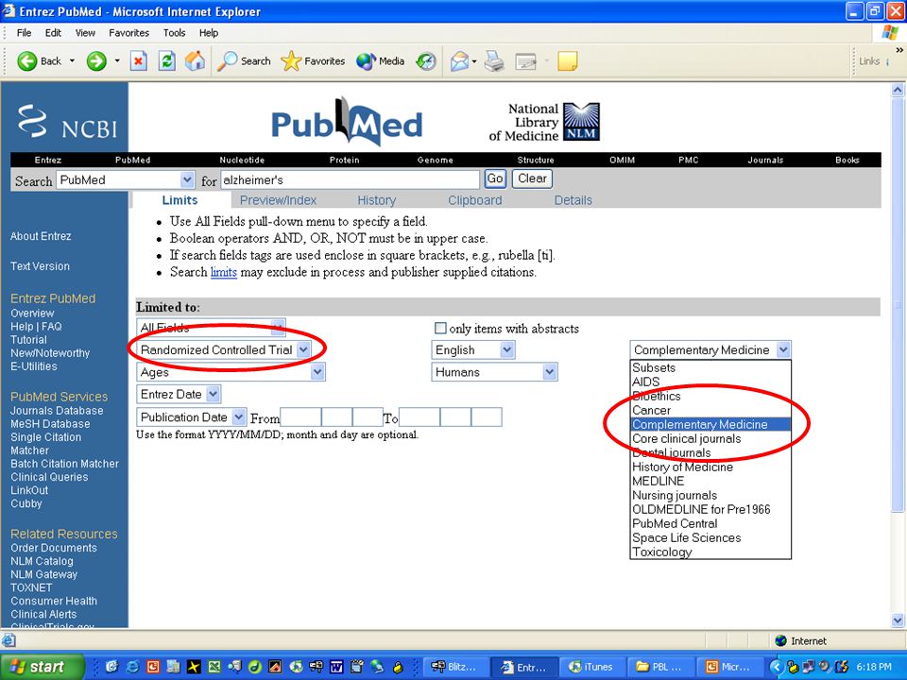Click the first From date field
This screenshot has height=680, width=907.
click(300, 416)
